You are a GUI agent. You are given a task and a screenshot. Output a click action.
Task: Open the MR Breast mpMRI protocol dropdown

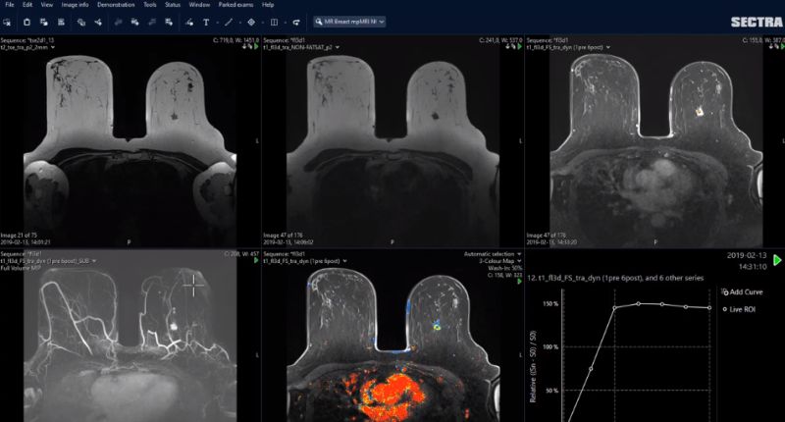coord(349,22)
